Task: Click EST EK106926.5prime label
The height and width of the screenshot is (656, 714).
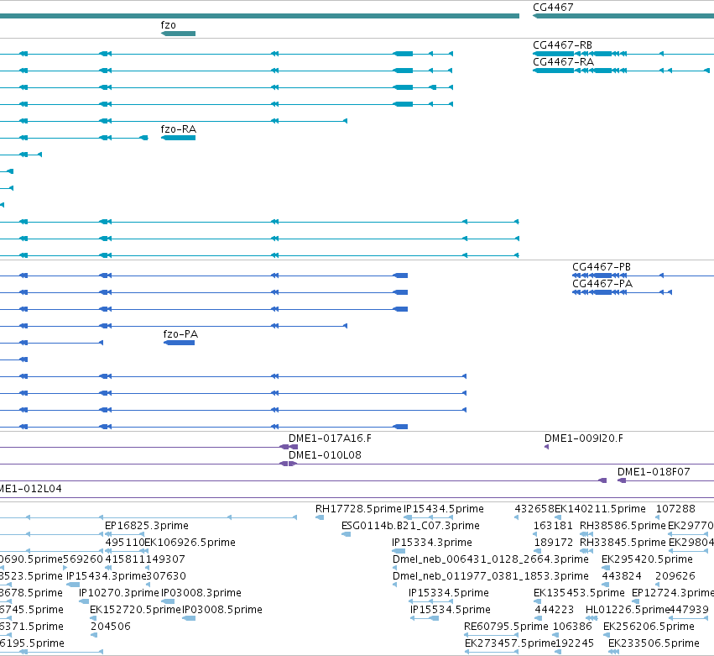Action: coord(190,543)
